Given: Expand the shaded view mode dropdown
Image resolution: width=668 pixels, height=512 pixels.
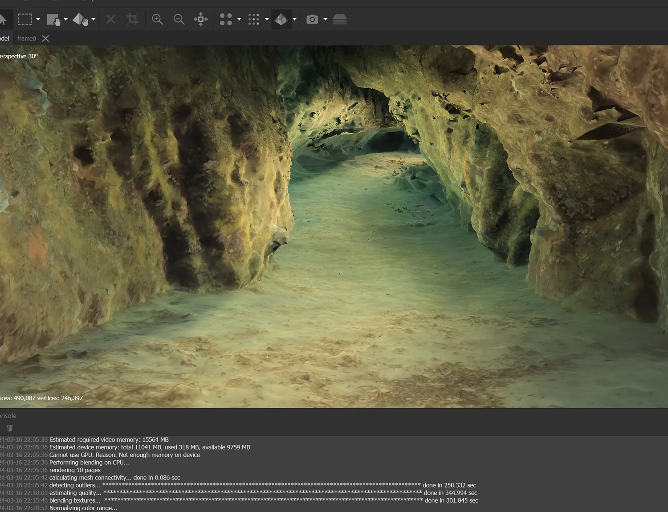Looking at the screenshot, I should [294, 19].
